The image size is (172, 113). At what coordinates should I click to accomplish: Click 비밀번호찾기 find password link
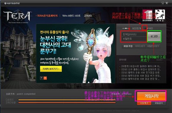click(153, 46)
